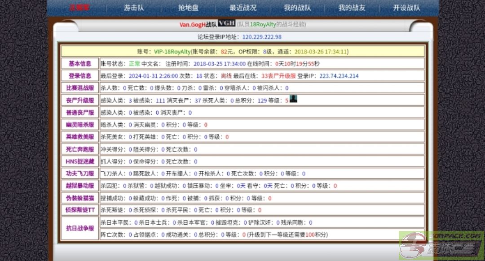Click the 杀人数 value in 比赛混战服 row
This screenshot has width=485, height=261.
click(x=125, y=88)
